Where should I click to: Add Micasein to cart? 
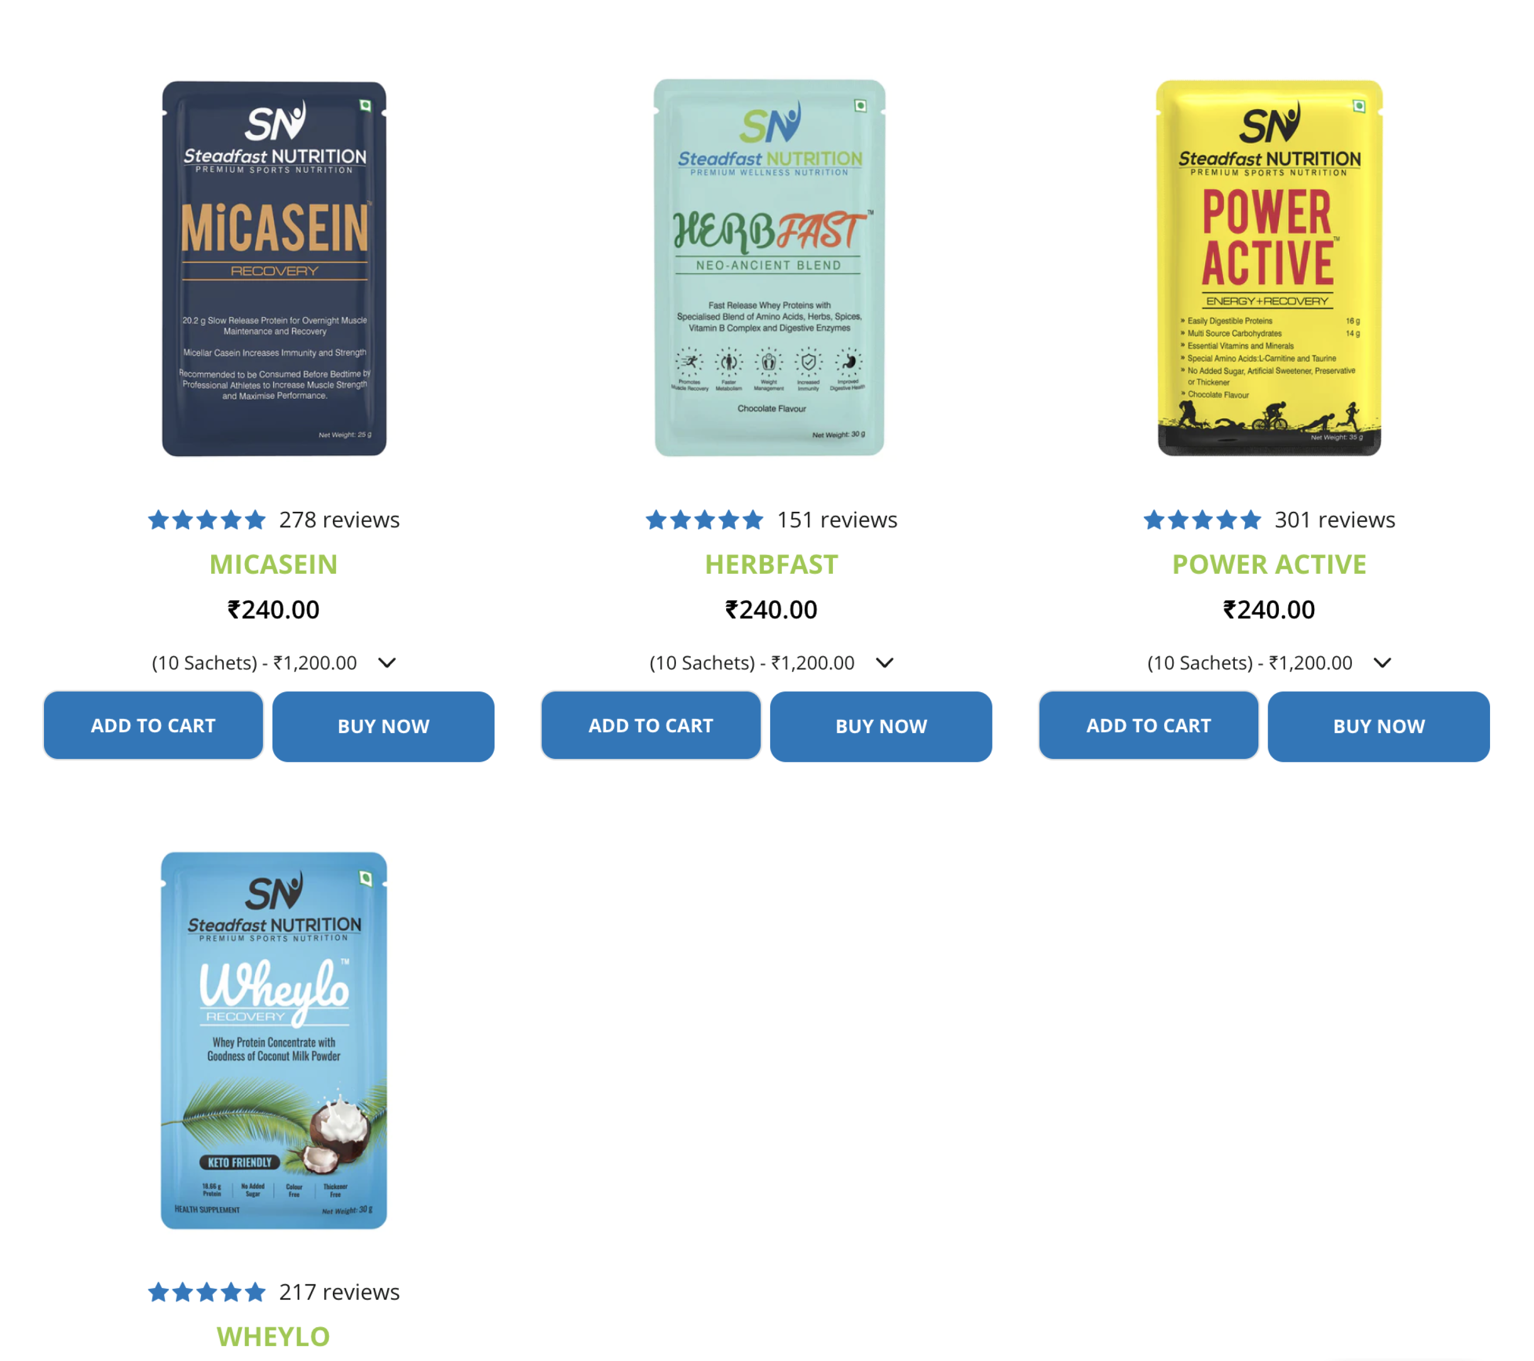153,725
